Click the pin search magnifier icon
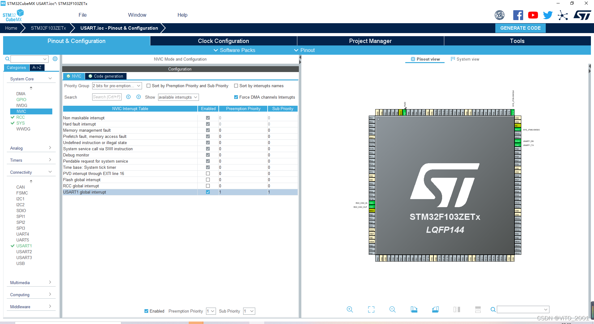Screen dimensions: 594x324 (493, 309)
